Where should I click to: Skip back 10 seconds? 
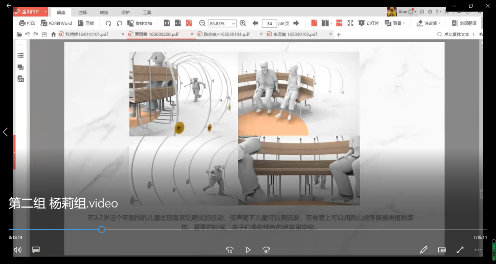tap(230, 250)
